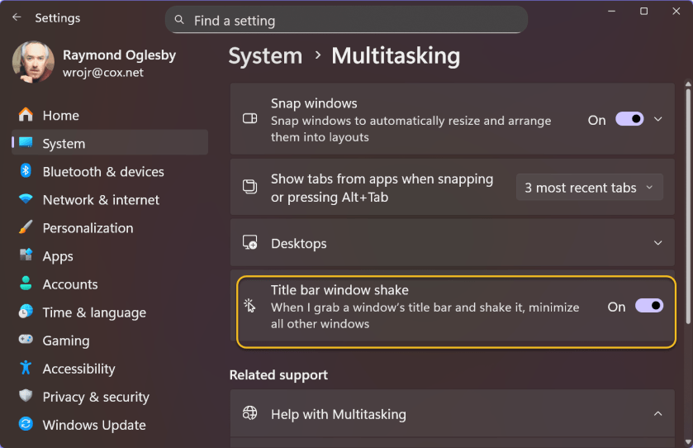Screen dimensions: 693x448
Task: Disable Title bar window shake toggle
Action: click(x=648, y=306)
